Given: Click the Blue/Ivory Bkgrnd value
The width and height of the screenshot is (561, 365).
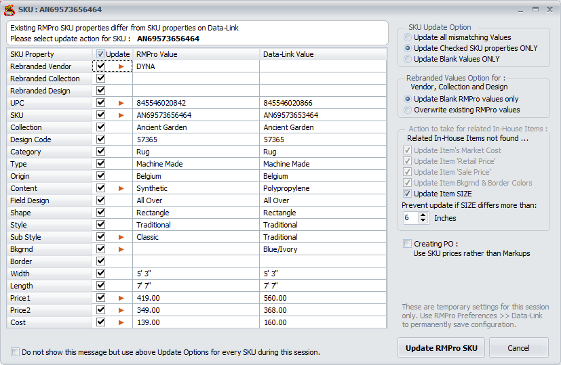Looking at the screenshot, I should 281,249.
